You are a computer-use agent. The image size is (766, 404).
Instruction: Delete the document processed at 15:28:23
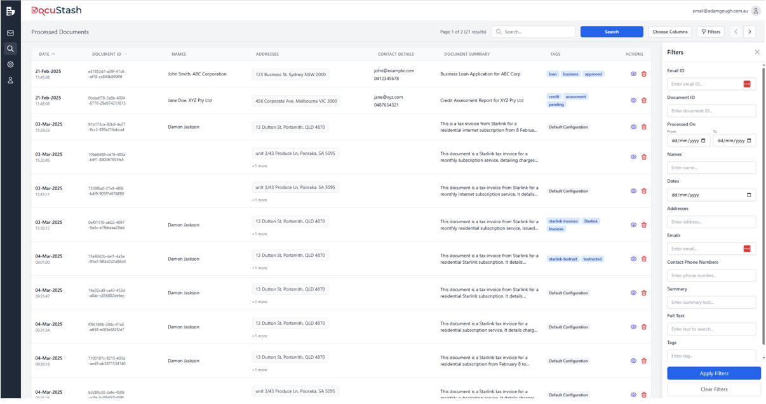[644, 127]
